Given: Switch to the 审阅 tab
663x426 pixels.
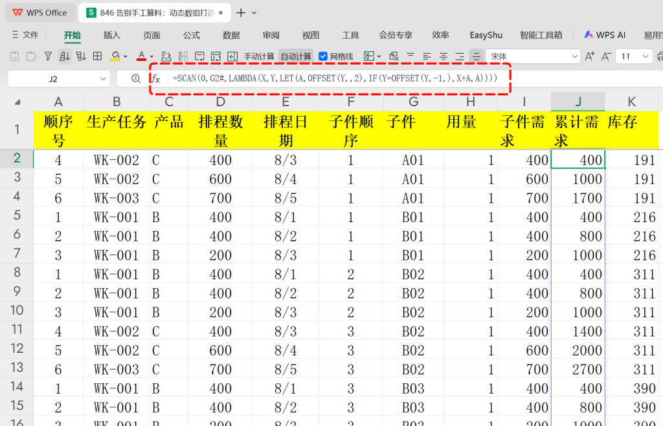Looking at the screenshot, I should (x=271, y=35).
